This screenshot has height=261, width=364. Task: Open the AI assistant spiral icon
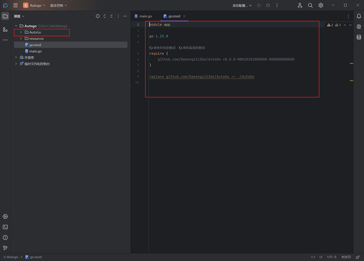(359, 27)
